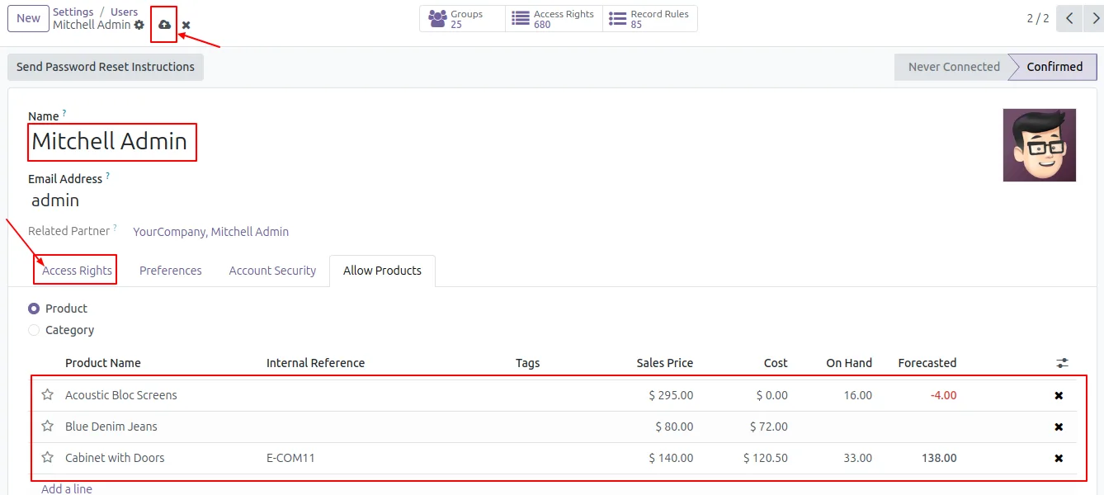1104x495 pixels.
Task: Click the 138.00 forecasted value
Action: (x=939, y=458)
